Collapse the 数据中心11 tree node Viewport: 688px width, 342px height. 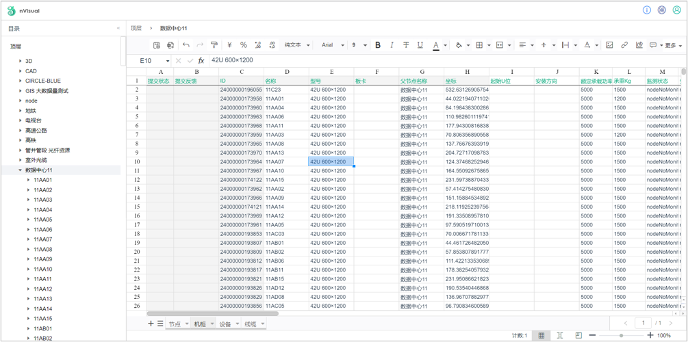(20, 170)
